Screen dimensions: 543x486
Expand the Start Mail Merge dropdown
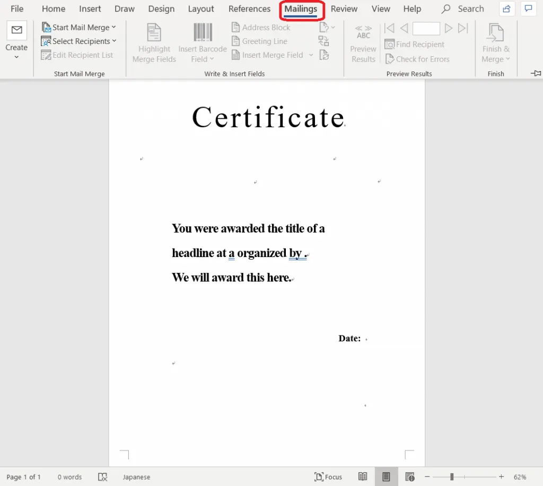[79, 27]
